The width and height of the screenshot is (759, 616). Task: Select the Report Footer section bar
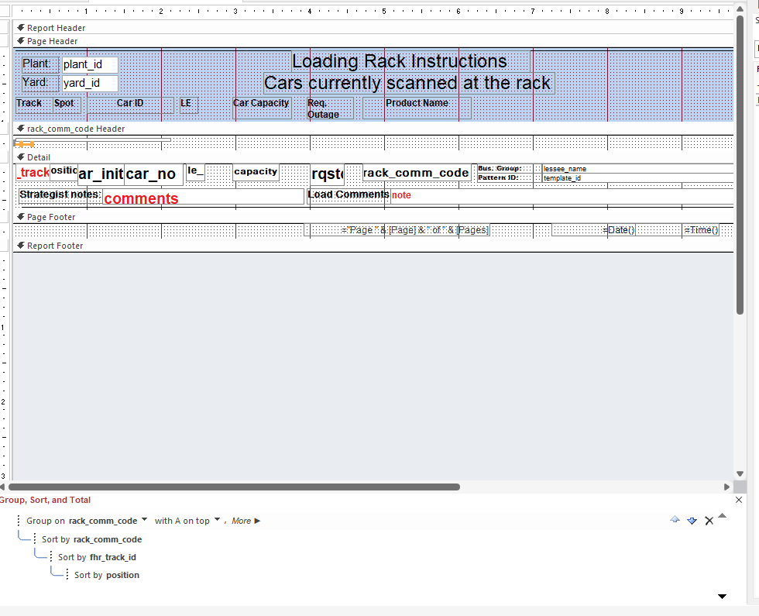tap(373, 246)
